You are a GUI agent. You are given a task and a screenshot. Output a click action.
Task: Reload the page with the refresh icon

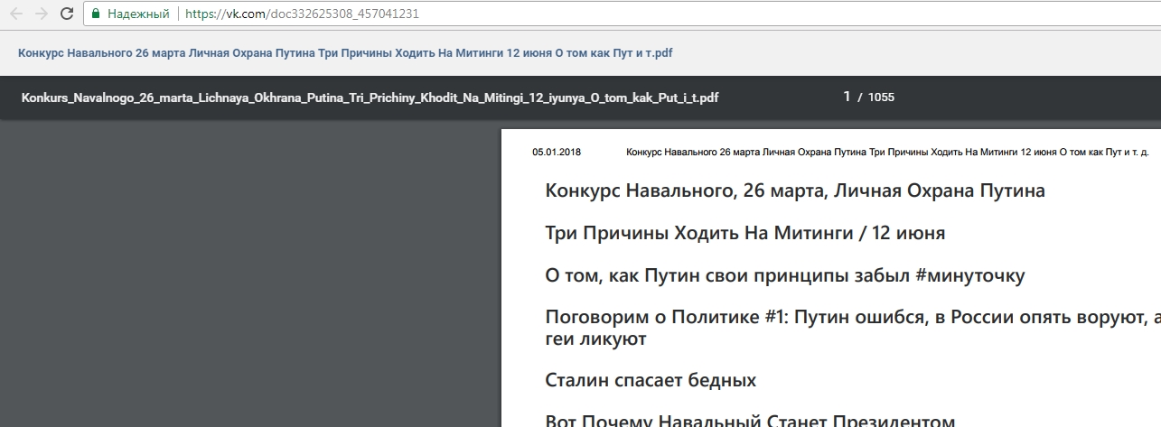click(x=67, y=14)
